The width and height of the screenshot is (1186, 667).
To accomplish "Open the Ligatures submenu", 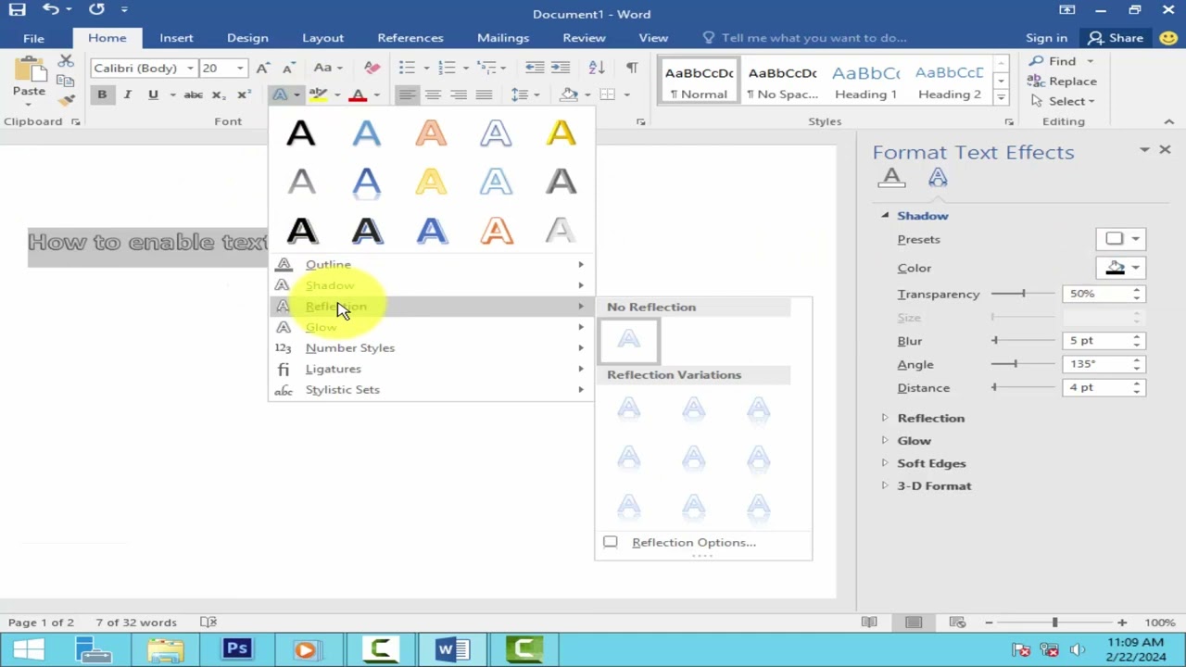I will pos(431,369).
